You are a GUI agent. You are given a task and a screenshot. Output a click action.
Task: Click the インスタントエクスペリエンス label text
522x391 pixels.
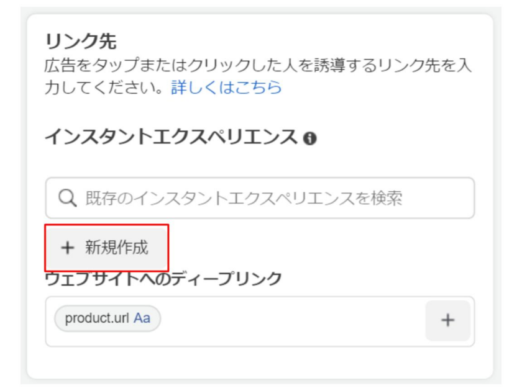[x=171, y=137]
